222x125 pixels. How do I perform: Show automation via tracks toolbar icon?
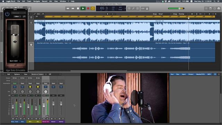tap(35, 14)
